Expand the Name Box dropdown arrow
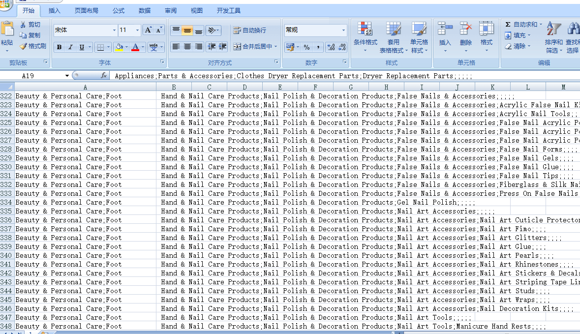Screen dimensions: 580x334 [x=67, y=76]
